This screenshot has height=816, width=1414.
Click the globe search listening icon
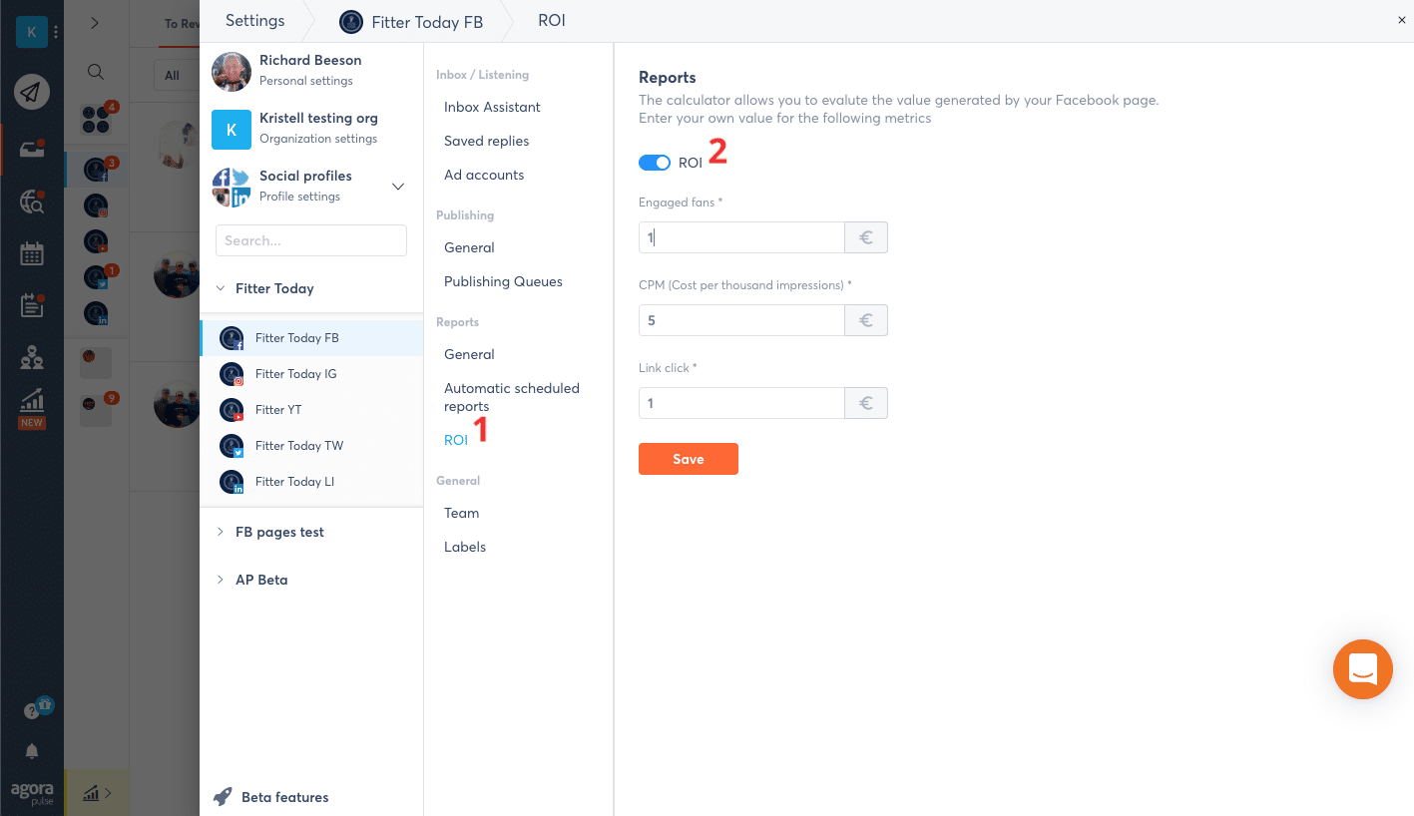[x=32, y=202]
